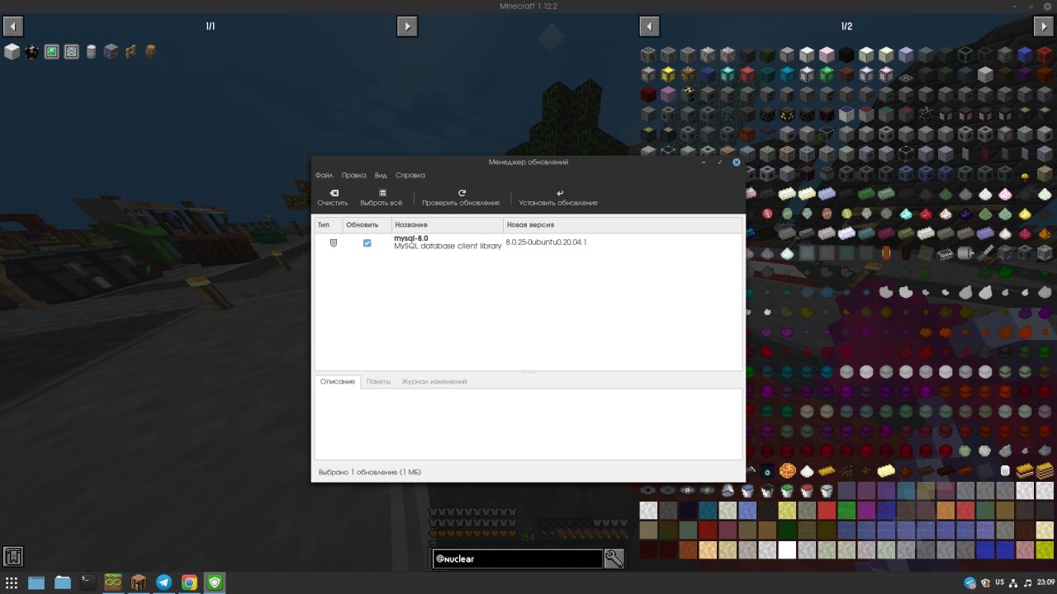Click the @nuclear search field in Minecraft

517,559
